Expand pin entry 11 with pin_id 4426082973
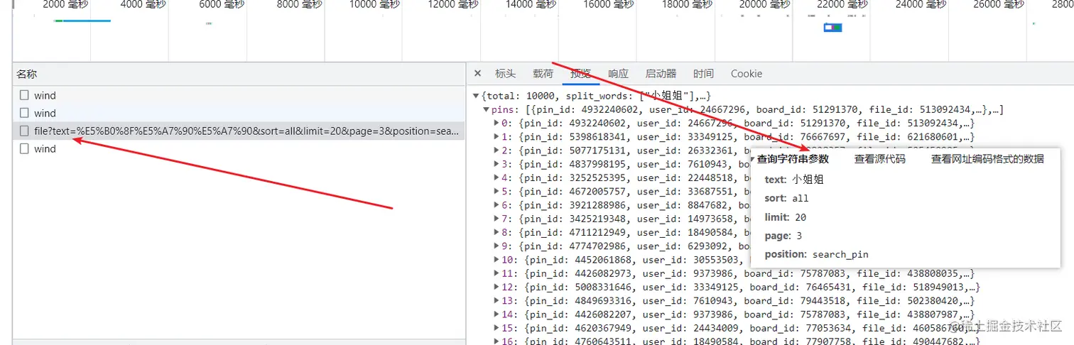 (497, 273)
